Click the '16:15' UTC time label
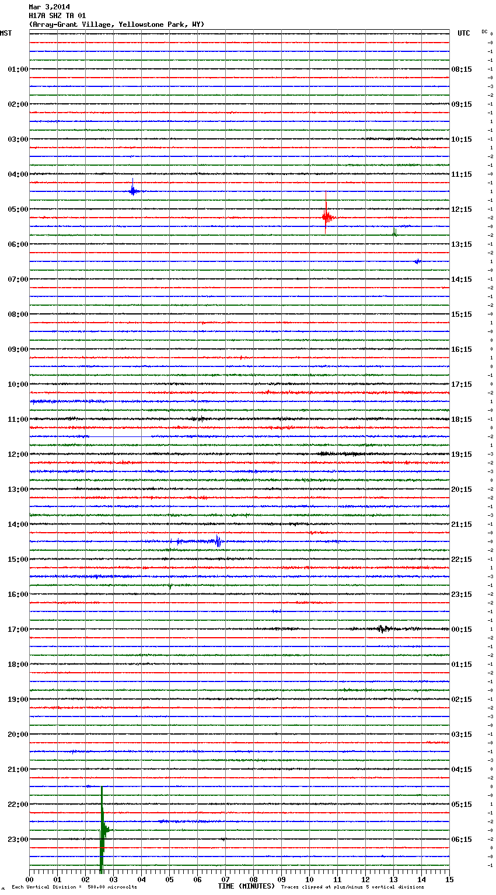496x895 pixels. click(462, 349)
